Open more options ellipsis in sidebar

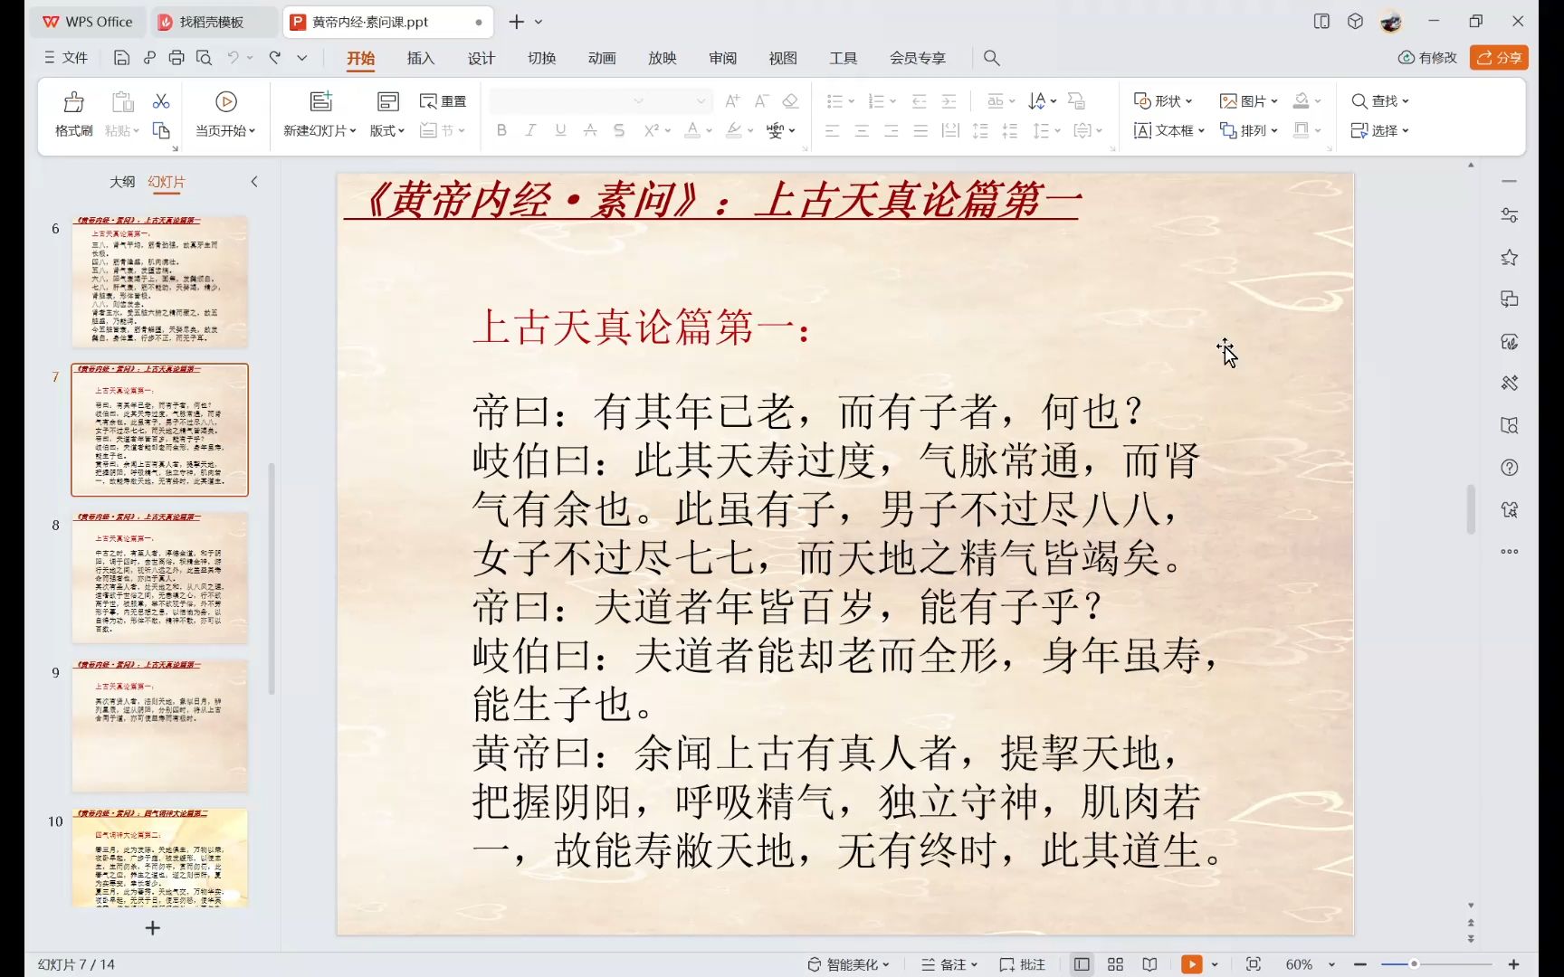(x=1509, y=551)
